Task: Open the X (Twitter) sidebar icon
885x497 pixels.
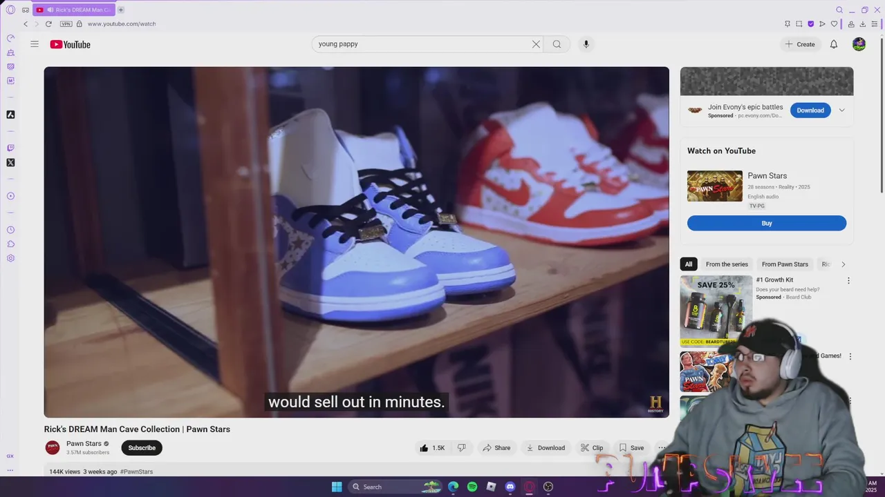Action: tap(10, 163)
